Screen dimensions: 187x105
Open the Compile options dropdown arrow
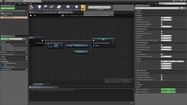point(35,8)
